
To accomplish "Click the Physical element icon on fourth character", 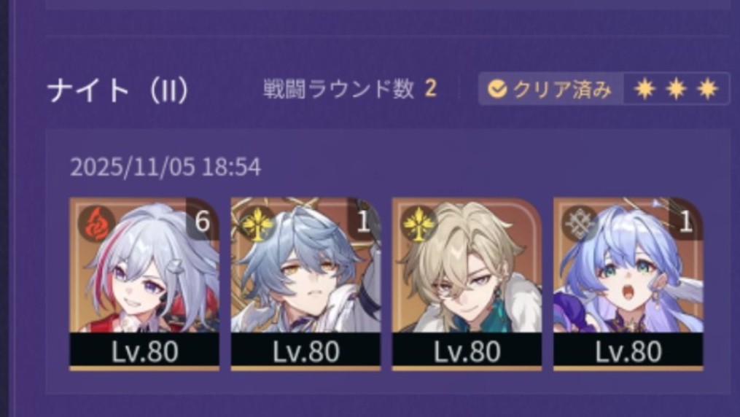I will pos(580,224).
